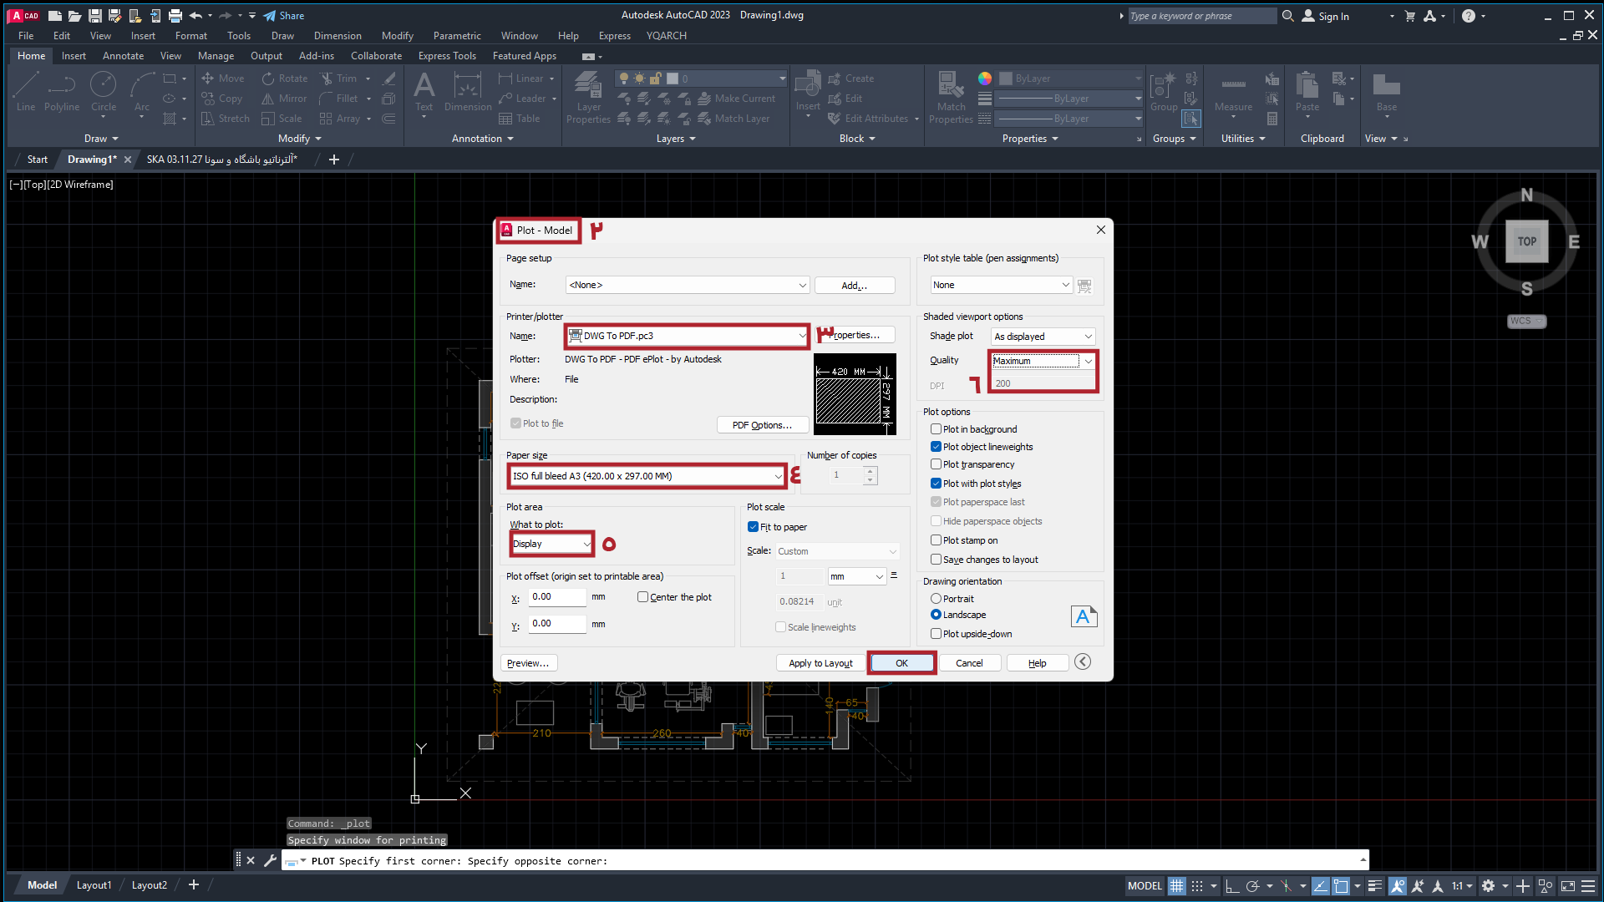This screenshot has height=902, width=1604.
Task: Switch to the Layout1 tab
Action: click(x=94, y=885)
